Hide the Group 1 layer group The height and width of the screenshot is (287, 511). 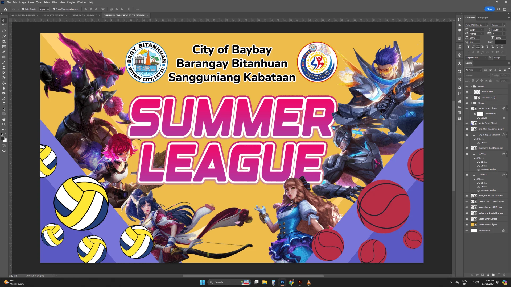(x=467, y=103)
